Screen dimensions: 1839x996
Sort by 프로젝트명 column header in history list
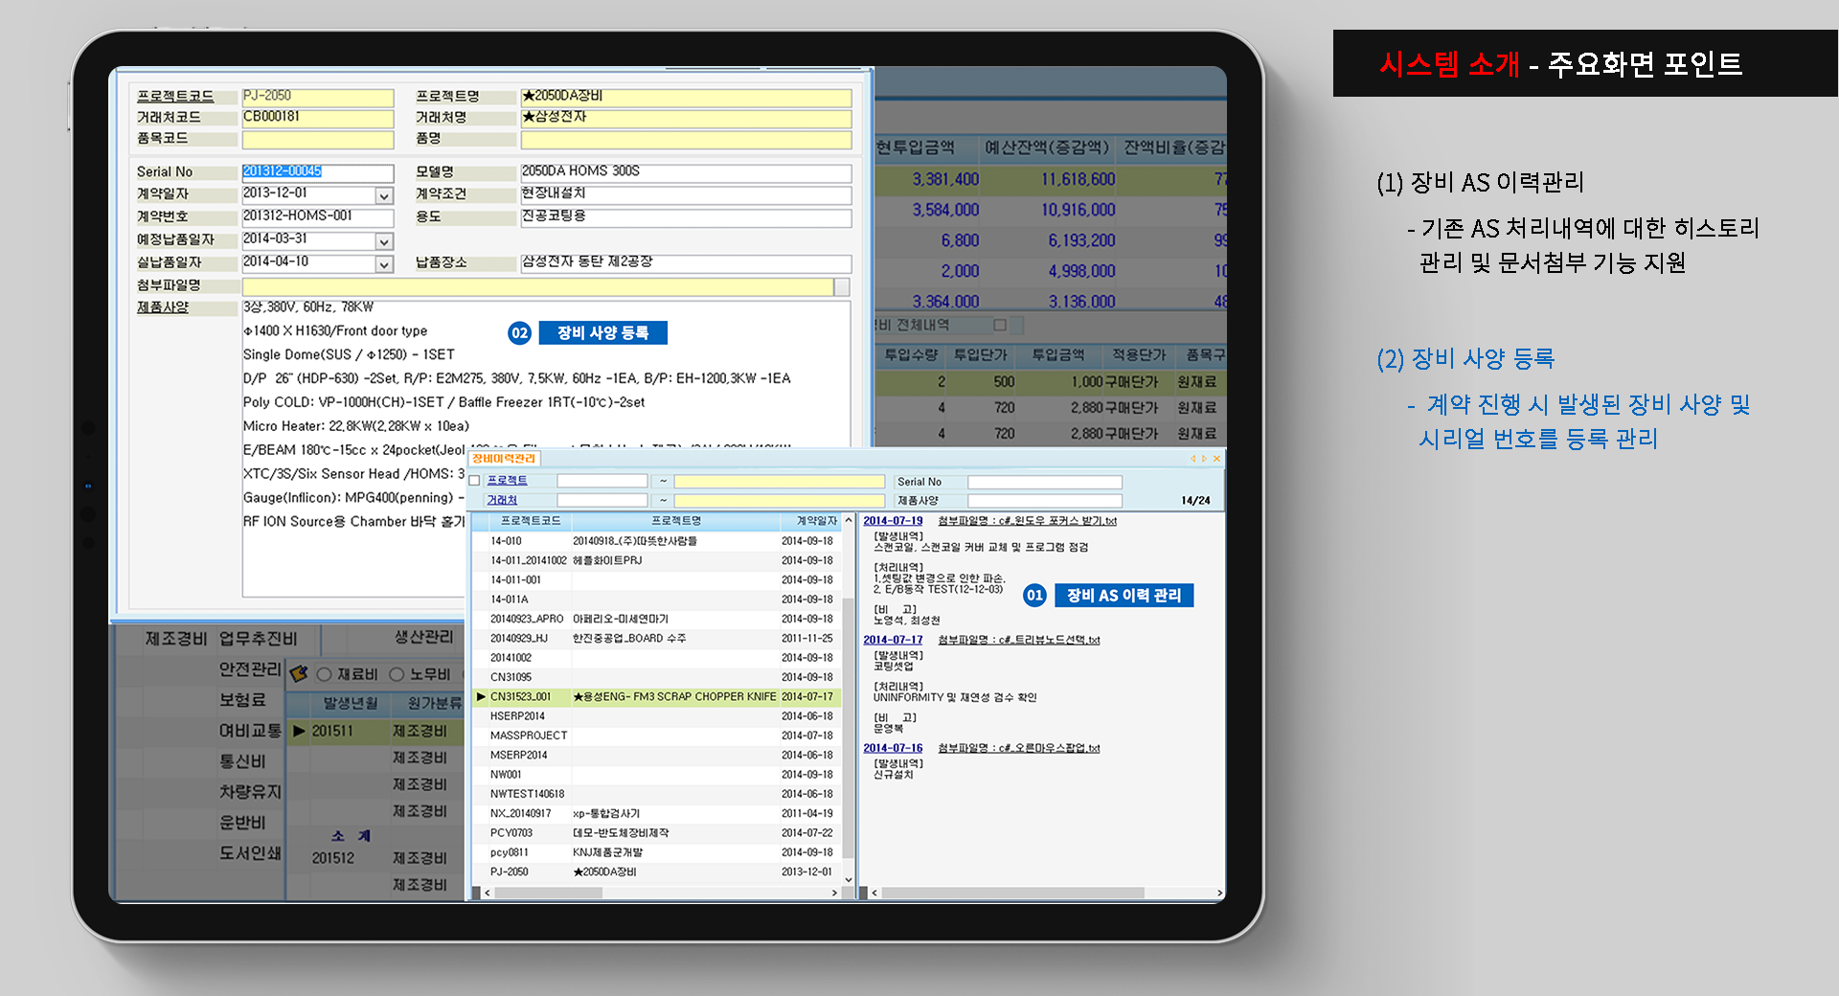676,521
